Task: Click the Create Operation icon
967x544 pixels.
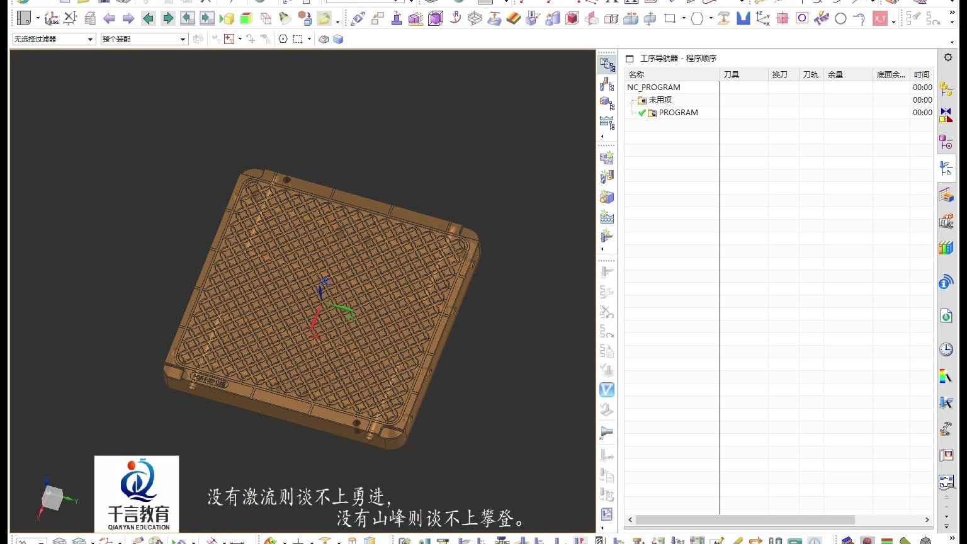Action: (607, 236)
